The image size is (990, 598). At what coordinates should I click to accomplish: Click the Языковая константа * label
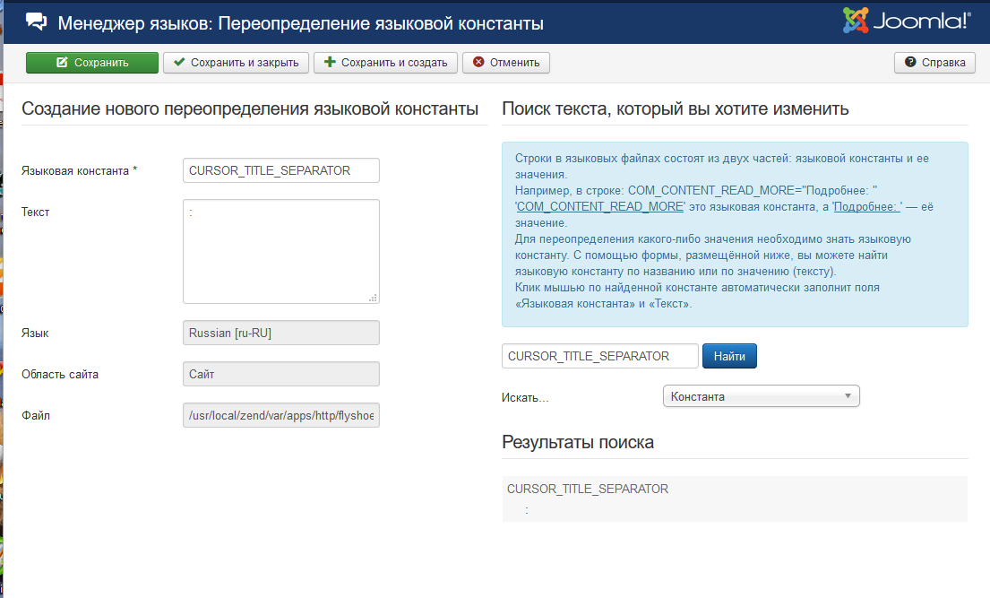[x=79, y=170]
